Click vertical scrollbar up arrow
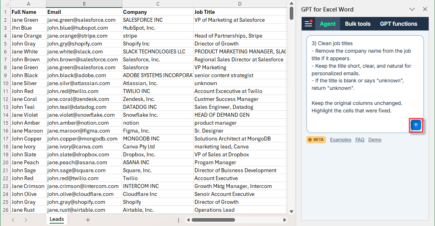This screenshot has height=226, width=435. point(291,3)
